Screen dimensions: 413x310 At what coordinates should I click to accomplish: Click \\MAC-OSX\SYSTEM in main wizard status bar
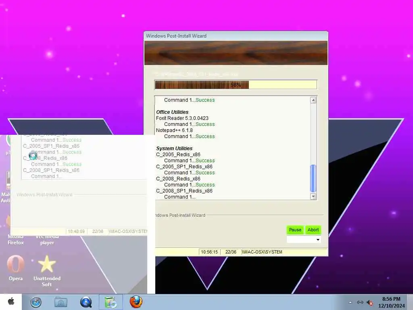[262, 252]
